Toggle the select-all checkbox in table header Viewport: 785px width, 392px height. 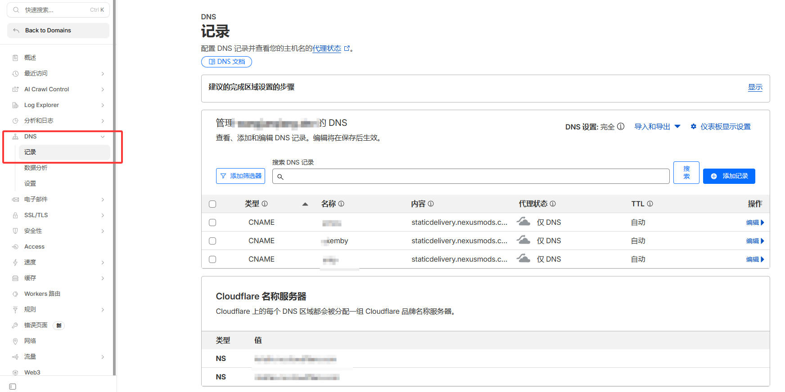click(212, 204)
